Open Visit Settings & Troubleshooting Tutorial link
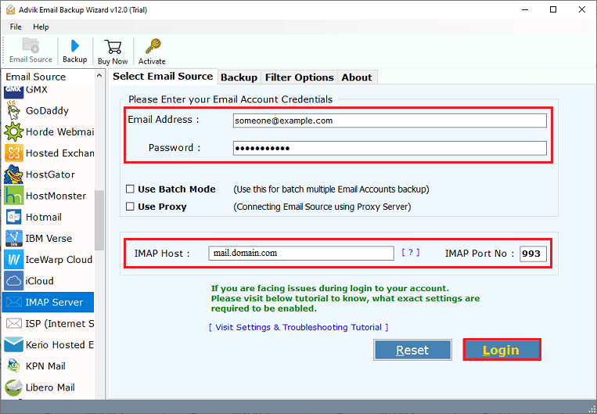 coord(299,327)
